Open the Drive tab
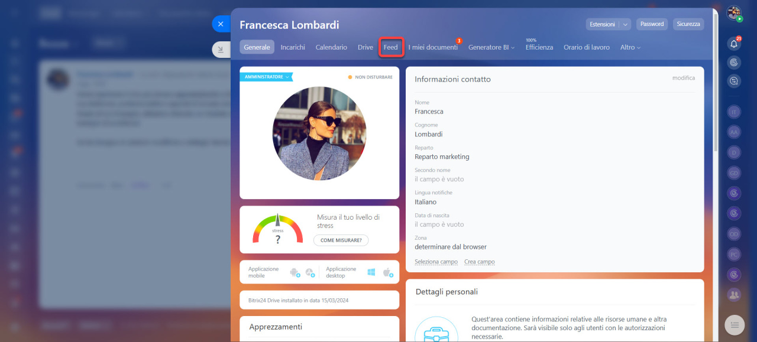757x342 pixels. 365,47
